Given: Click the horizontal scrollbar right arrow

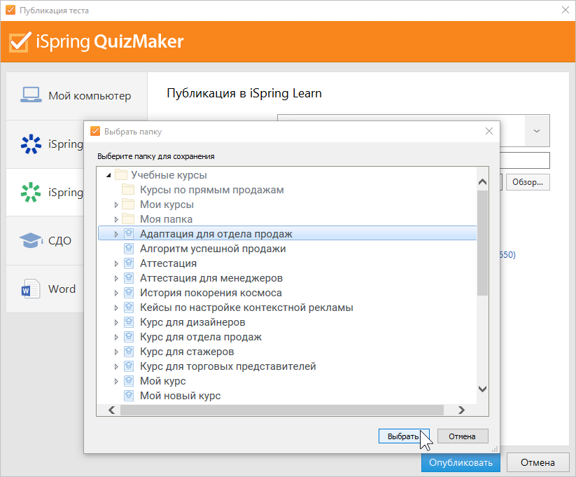Looking at the screenshot, I should pos(461,410).
